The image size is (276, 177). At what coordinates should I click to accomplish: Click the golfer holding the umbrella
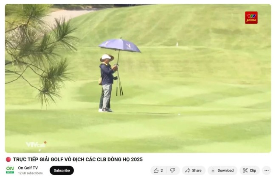[108, 83]
